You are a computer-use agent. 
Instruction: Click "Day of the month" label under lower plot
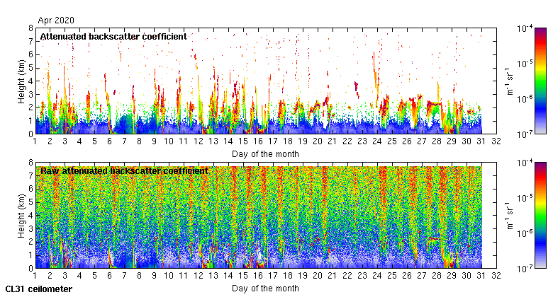pyautogui.click(x=265, y=289)
